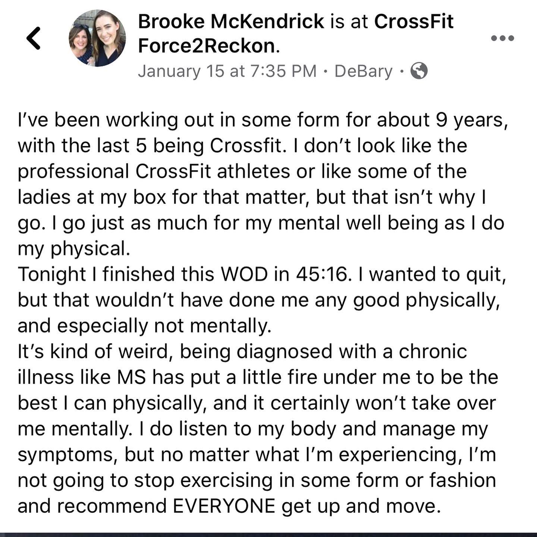Click the word EVERYONE in the post
This screenshot has width=537, height=537.
coord(224,506)
